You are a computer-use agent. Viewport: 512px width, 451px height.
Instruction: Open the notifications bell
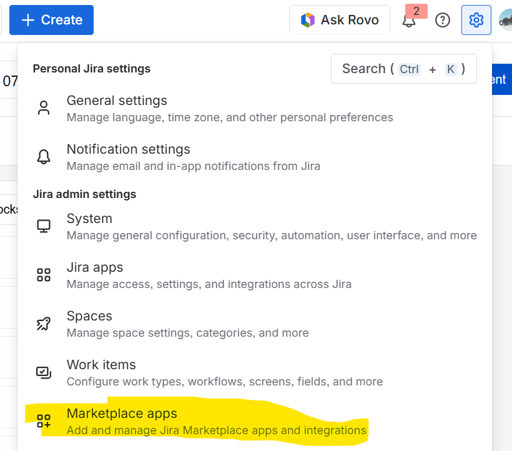pyautogui.click(x=408, y=21)
